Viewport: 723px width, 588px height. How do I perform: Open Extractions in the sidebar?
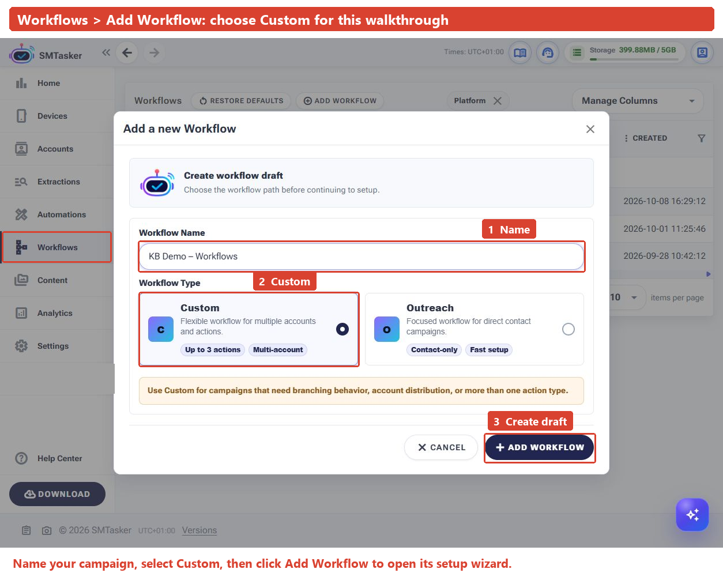[57, 182]
